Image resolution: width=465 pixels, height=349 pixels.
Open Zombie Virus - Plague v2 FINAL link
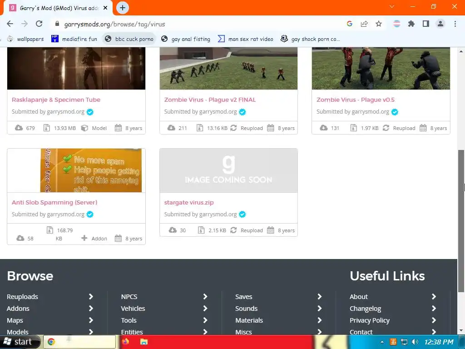pos(210,100)
